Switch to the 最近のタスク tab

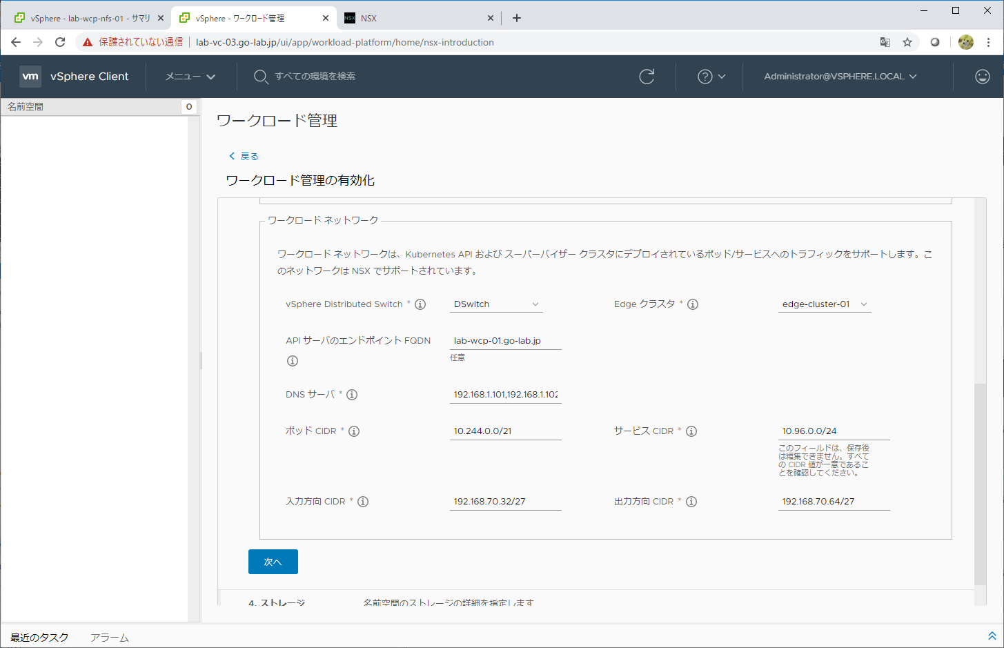click(39, 638)
